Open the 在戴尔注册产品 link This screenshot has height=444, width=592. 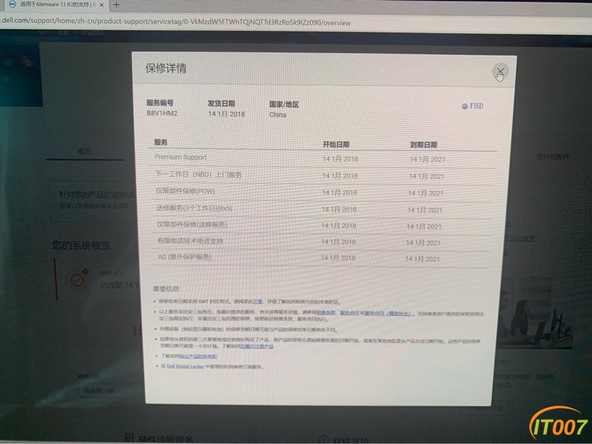[x=257, y=346]
